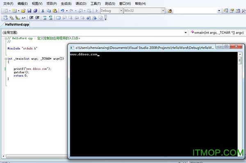Collapse the _tmain function outline
Viewport: 246px width, 163px height.
click(x=6, y=59)
